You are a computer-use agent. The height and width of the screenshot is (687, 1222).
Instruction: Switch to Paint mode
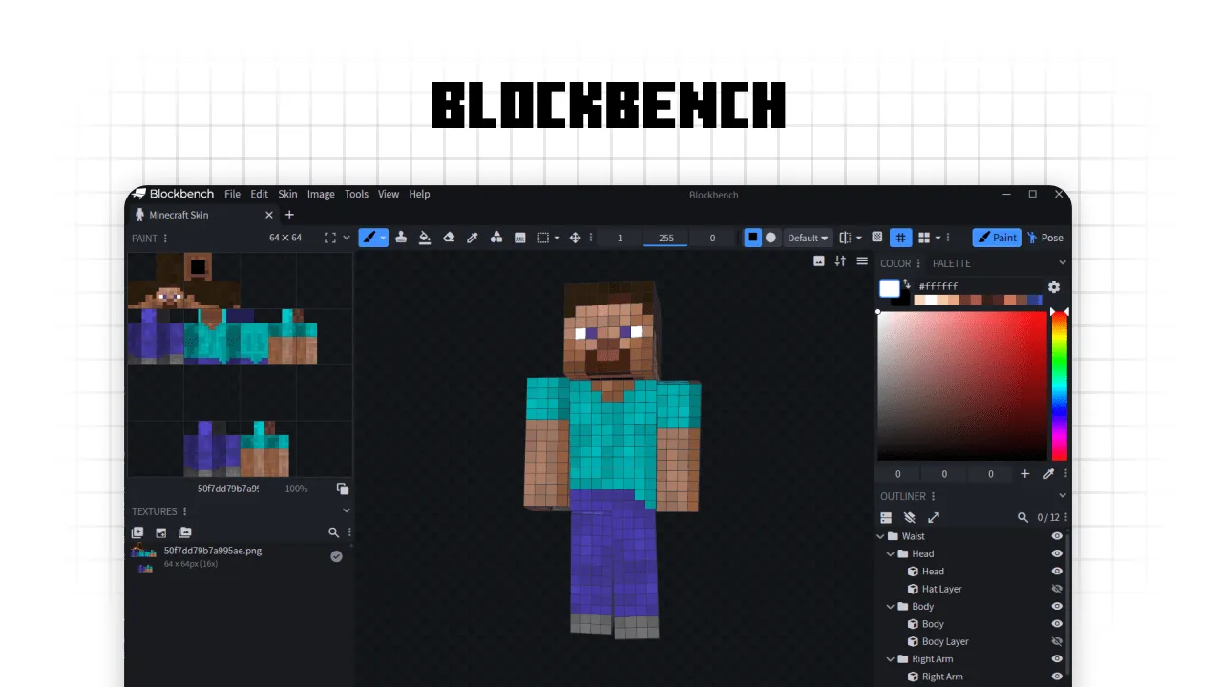pos(997,238)
